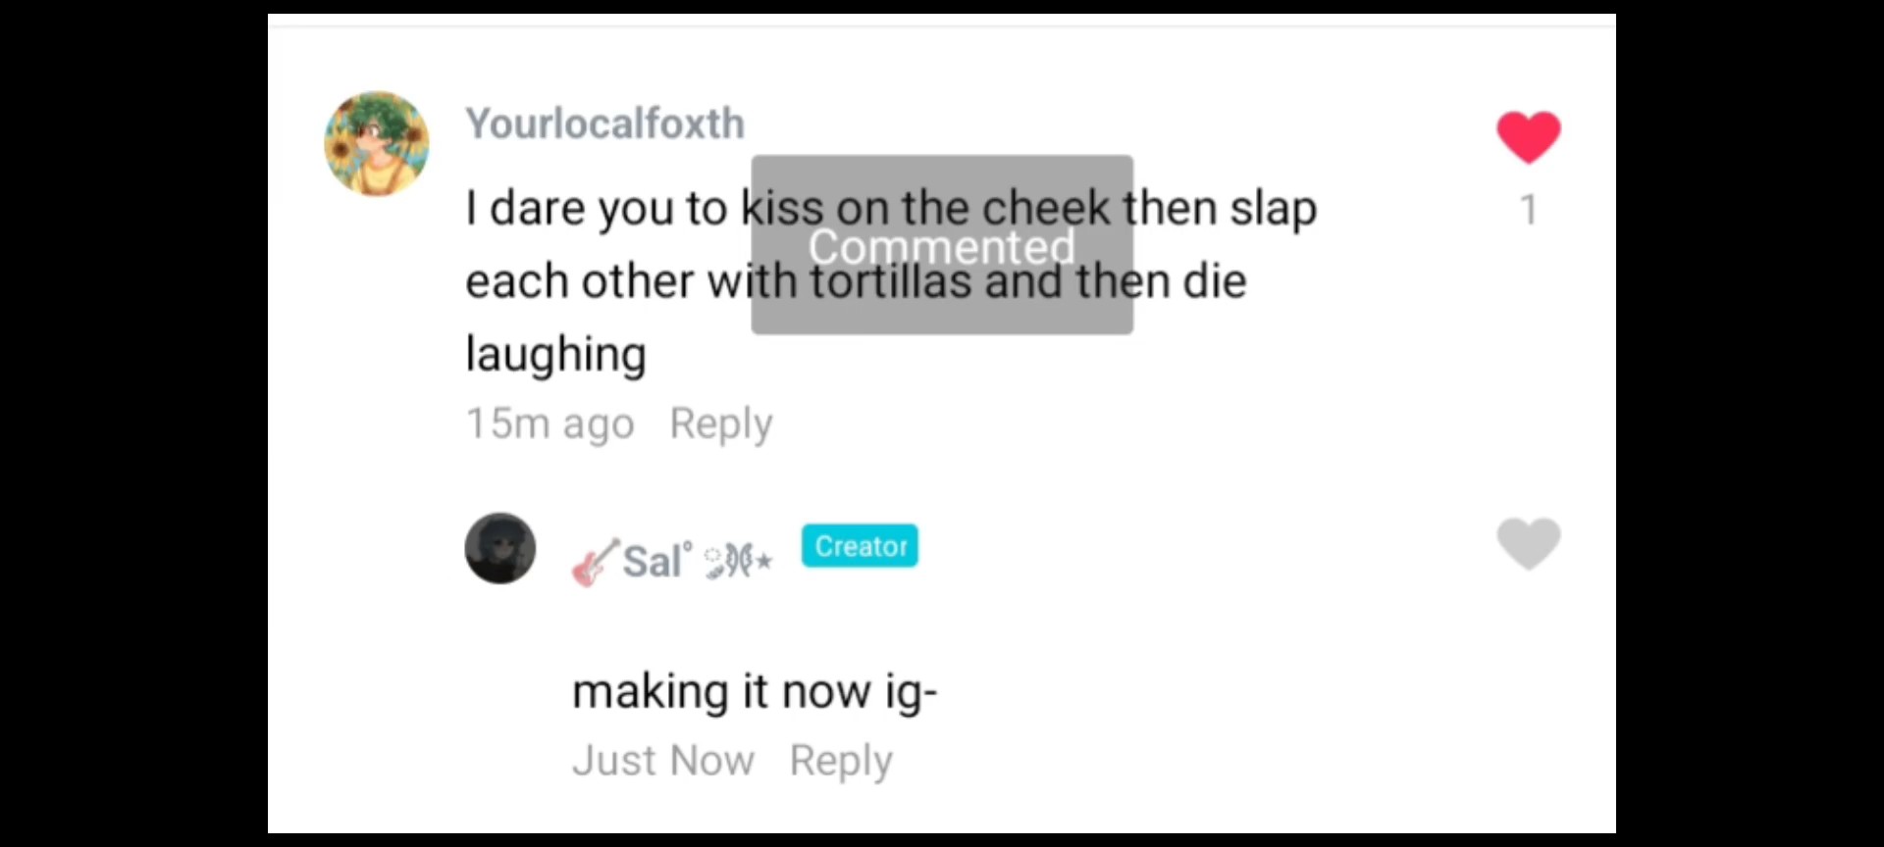Viewport: 1884px width, 847px height.
Task: Tap the Sal username text
Action: pyautogui.click(x=655, y=562)
